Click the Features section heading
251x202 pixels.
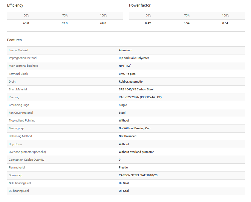[14, 40]
